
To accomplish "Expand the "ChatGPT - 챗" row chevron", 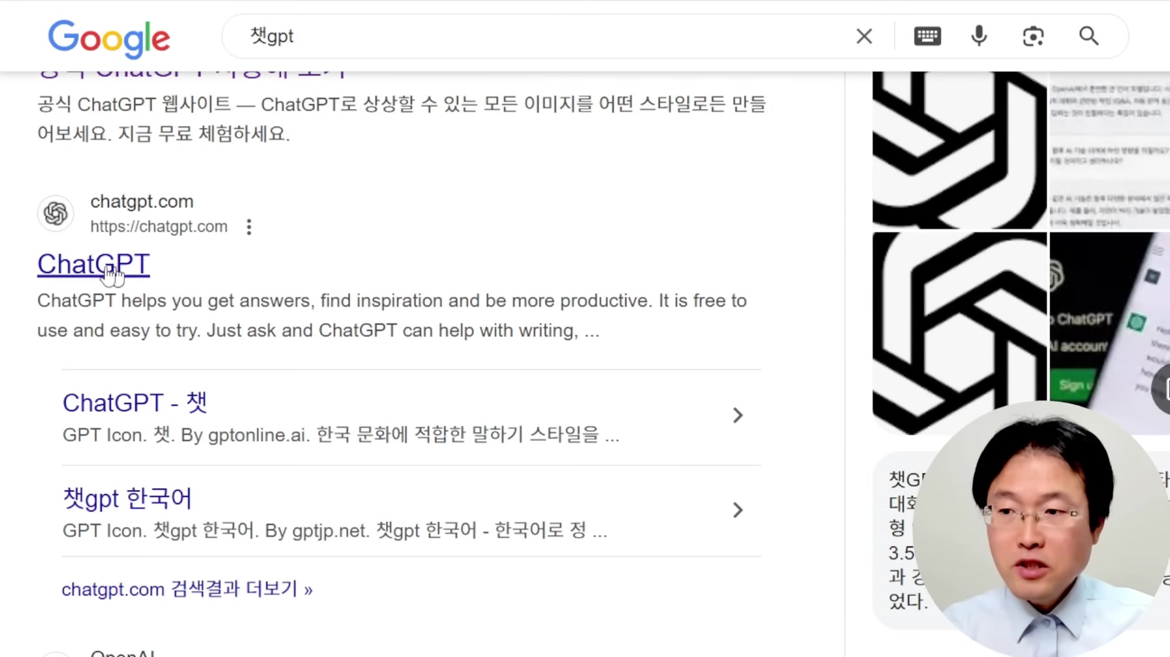I will [737, 416].
